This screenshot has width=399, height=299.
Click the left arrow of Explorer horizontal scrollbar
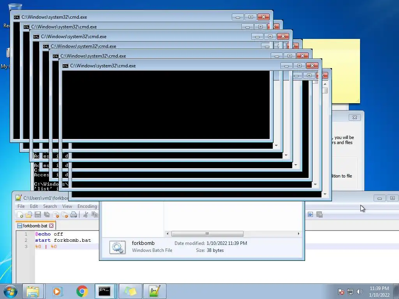167,234
